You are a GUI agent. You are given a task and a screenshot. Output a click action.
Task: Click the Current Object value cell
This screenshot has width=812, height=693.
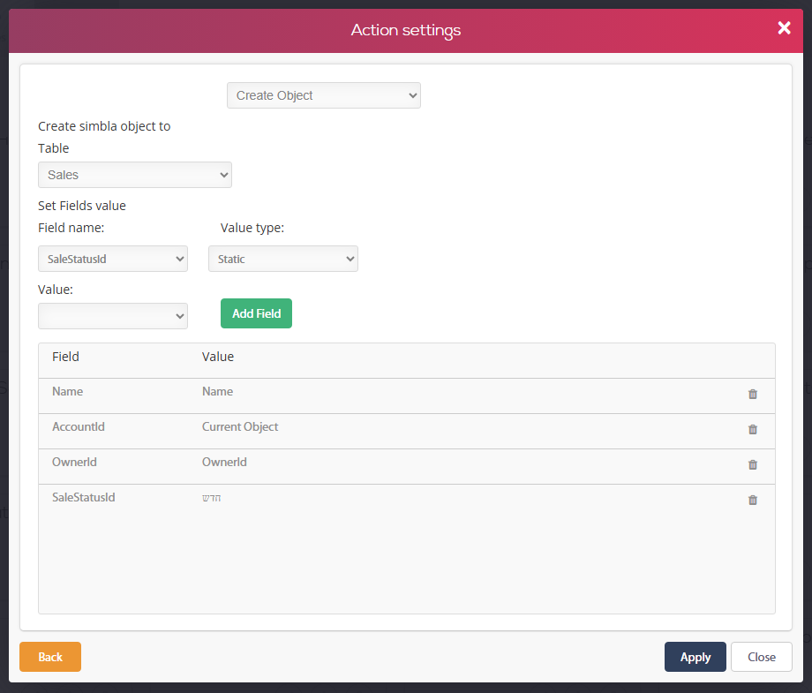point(240,426)
